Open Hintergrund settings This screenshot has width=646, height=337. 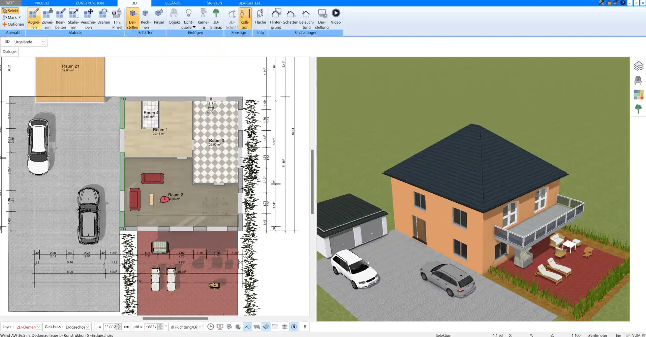276,19
